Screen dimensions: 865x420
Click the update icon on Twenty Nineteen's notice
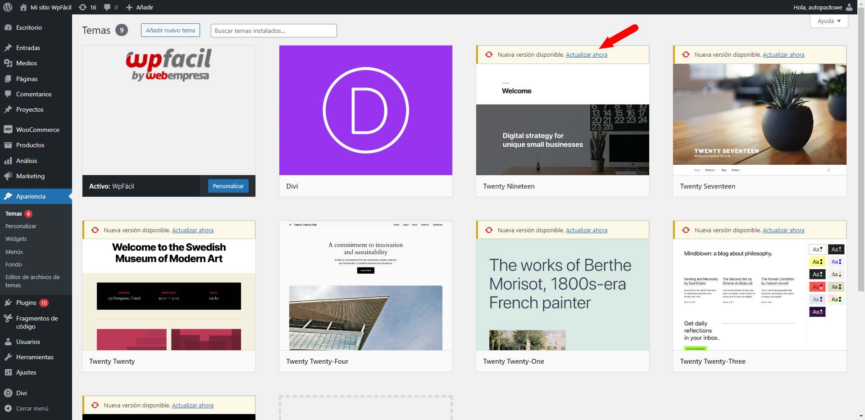click(x=489, y=54)
